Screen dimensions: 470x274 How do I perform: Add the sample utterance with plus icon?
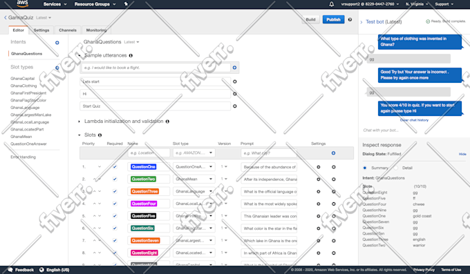pos(235,68)
